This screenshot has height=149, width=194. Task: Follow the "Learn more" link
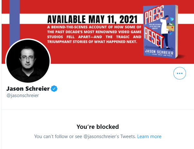149,137
